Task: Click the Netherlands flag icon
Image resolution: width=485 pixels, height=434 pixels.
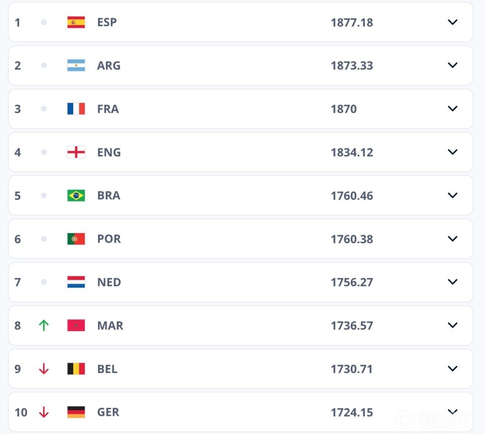Action: click(x=76, y=282)
